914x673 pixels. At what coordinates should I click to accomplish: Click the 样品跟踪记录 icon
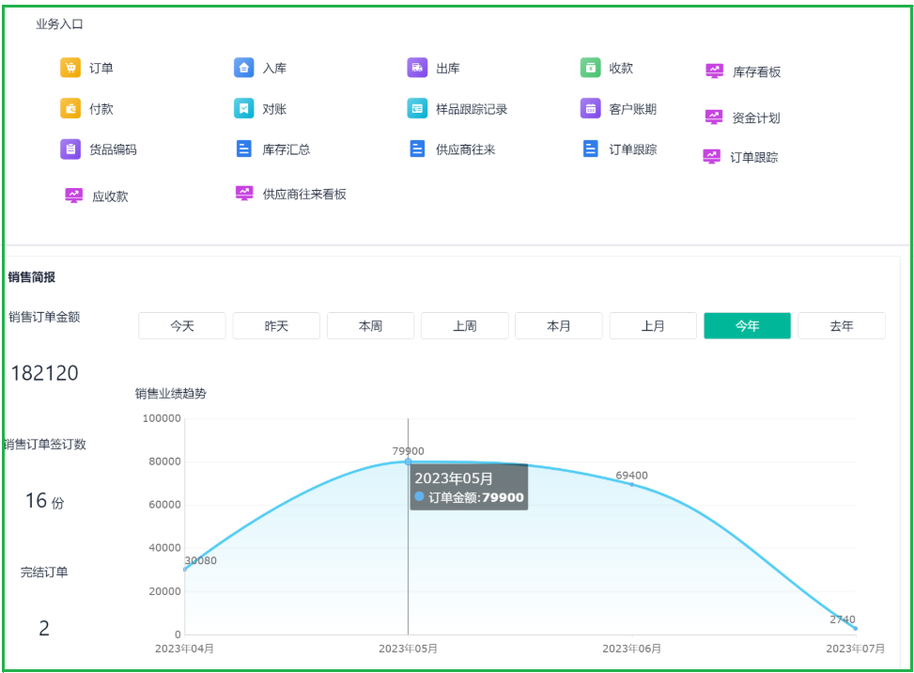(x=417, y=109)
